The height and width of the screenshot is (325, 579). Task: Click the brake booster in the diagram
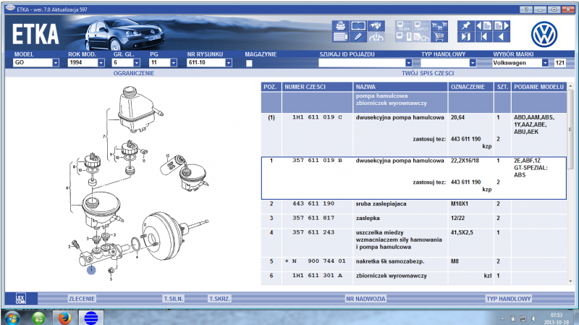click(162, 236)
